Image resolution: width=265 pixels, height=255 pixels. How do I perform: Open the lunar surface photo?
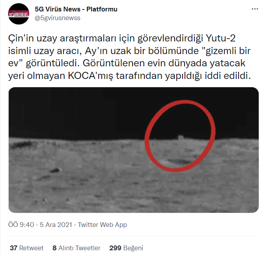134,150
